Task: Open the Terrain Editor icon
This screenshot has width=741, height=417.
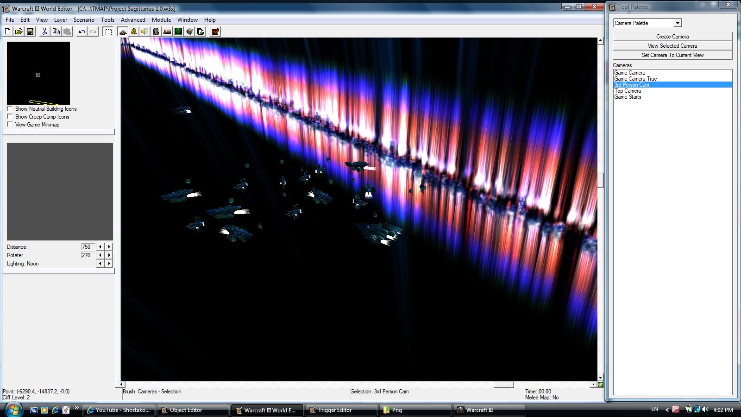Action: click(123, 32)
